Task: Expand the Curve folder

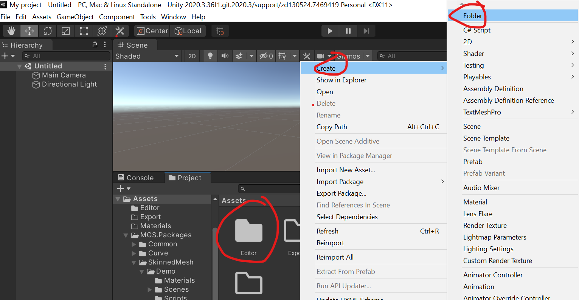Action: [134, 254]
